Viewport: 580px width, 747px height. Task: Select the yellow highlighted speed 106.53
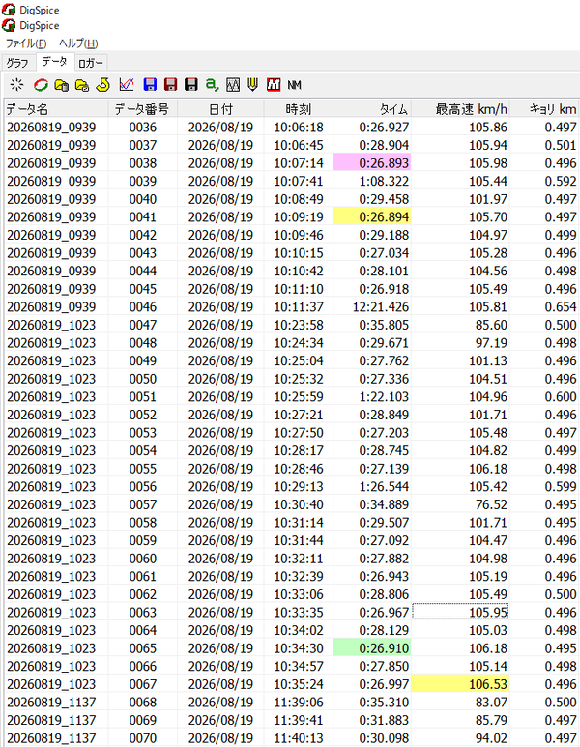click(x=460, y=684)
